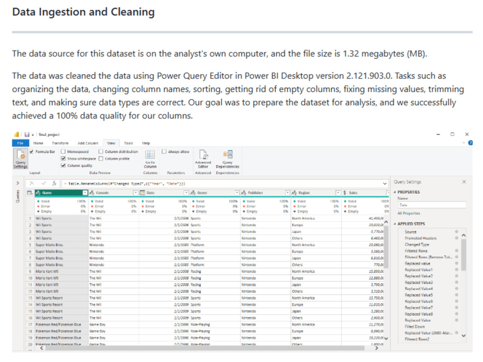The width and height of the screenshot is (483, 362).
Task: Check the Always allow checkbox
Action: 164,152
